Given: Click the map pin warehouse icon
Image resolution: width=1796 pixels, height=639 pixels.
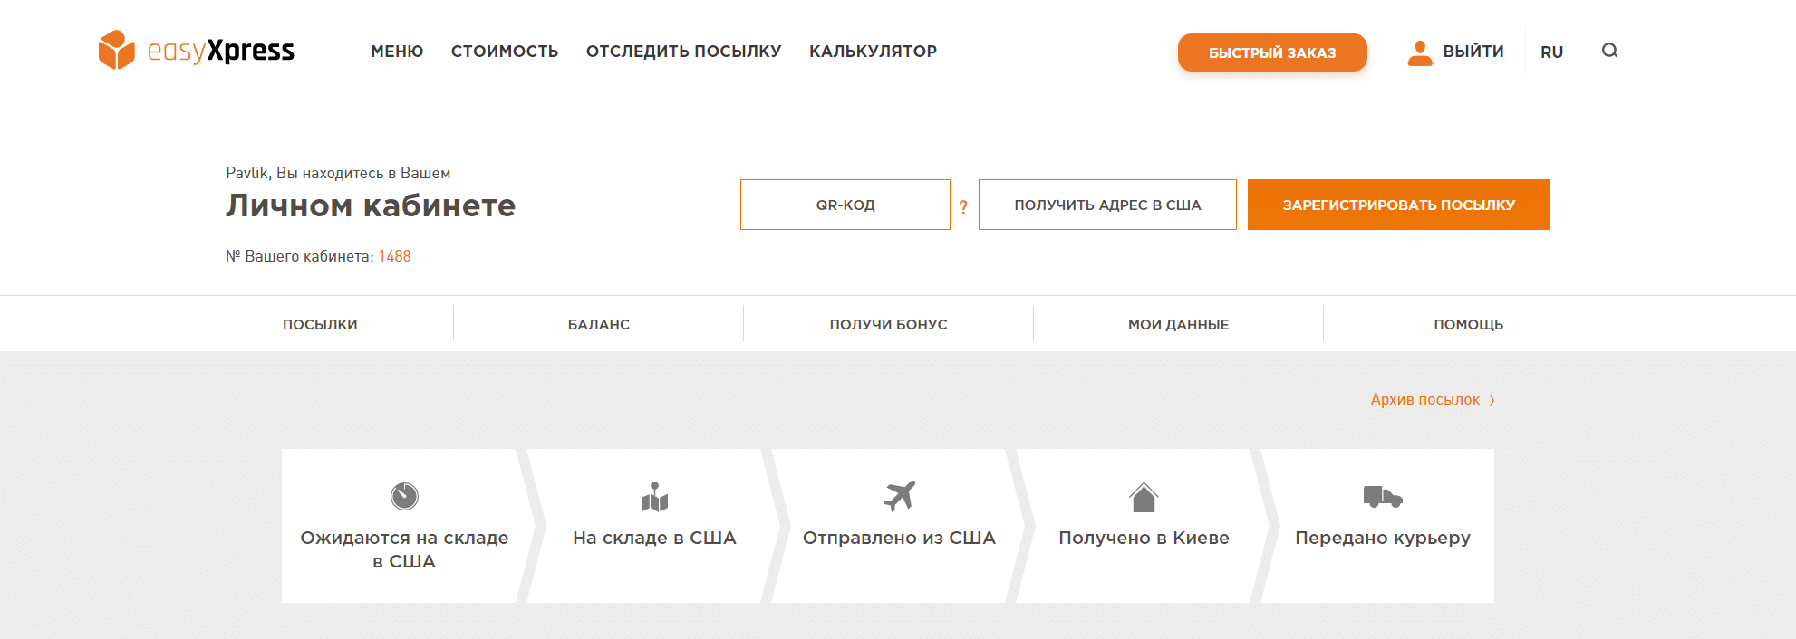Looking at the screenshot, I should (654, 496).
